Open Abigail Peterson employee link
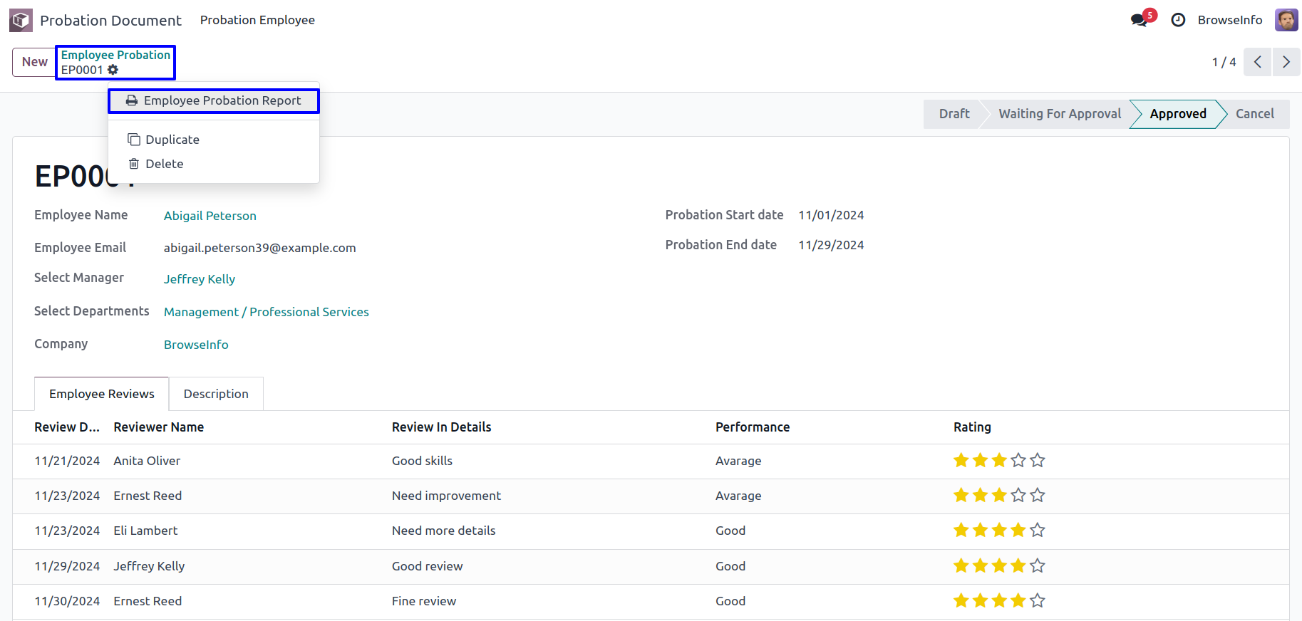This screenshot has width=1302, height=621. 210,216
